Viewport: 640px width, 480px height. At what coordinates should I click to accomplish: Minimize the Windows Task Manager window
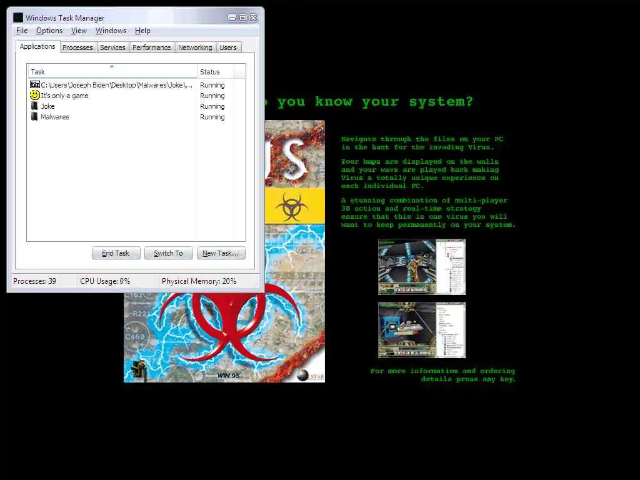tap(232, 17)
